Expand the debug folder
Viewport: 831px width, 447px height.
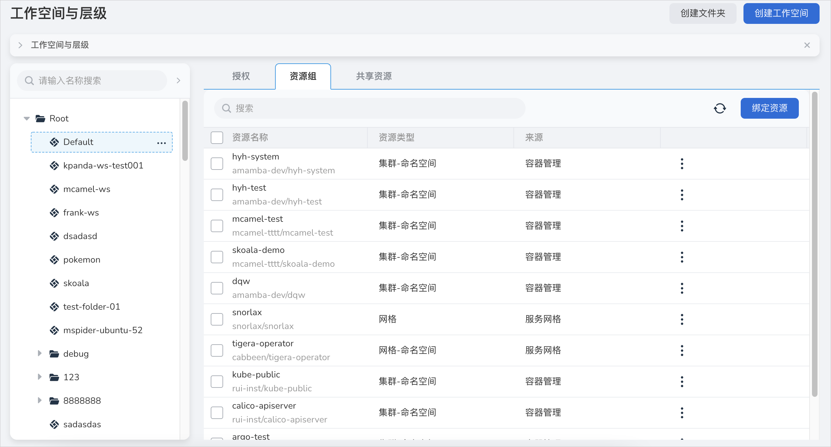[40, 353]
